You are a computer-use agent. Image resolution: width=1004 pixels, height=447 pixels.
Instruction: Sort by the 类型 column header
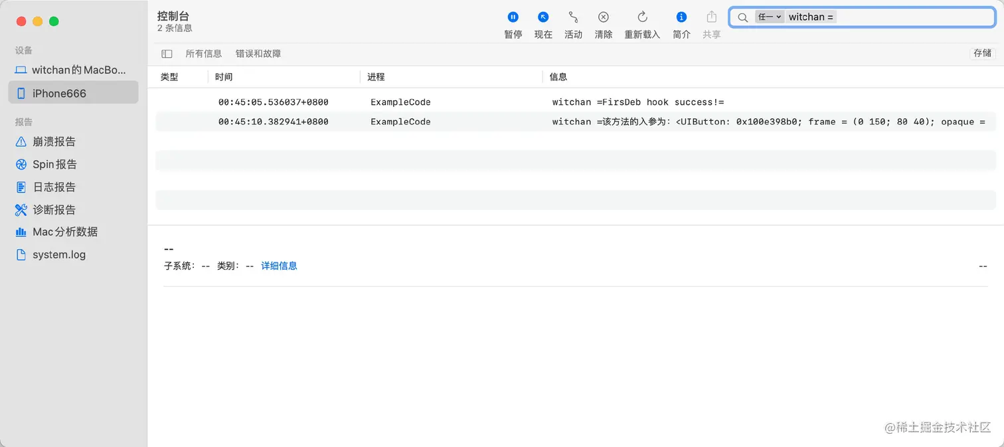click(x=169, y=77)
